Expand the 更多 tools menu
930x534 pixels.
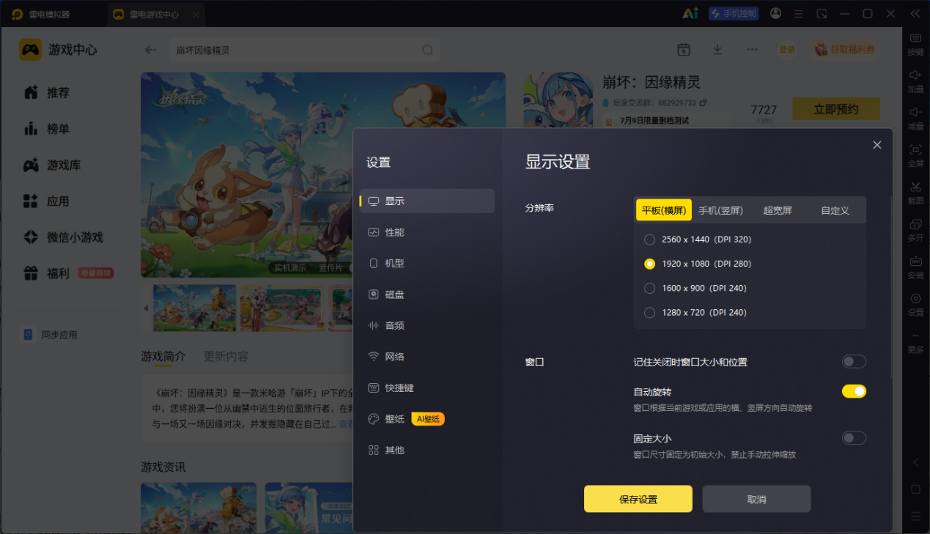[x=915, y=342]
